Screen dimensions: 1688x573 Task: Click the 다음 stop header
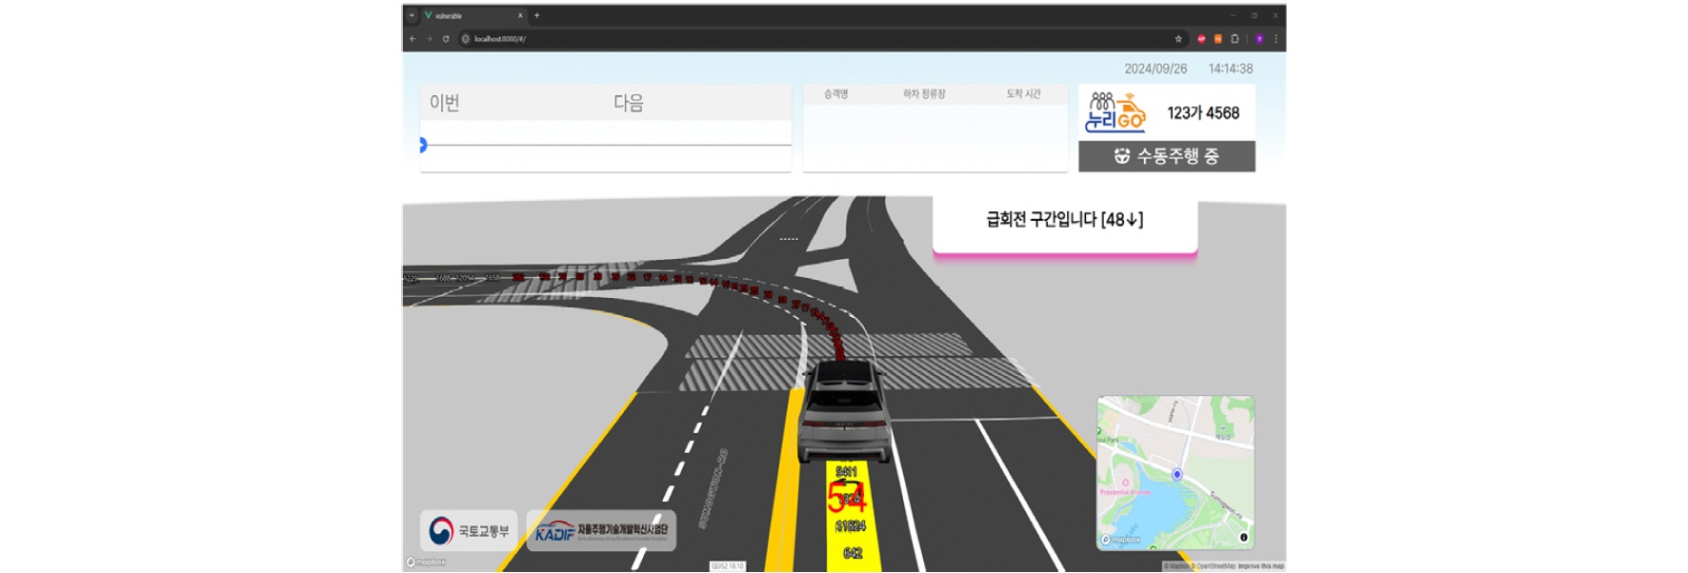pos(629,103)
